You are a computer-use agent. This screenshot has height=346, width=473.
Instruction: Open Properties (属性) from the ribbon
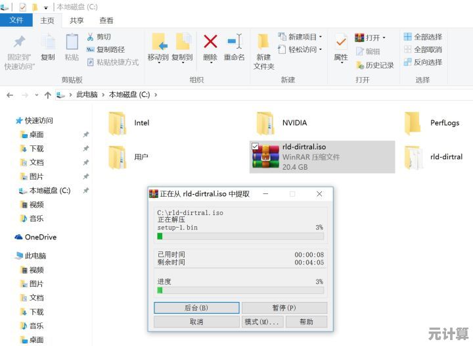[340, 46]
